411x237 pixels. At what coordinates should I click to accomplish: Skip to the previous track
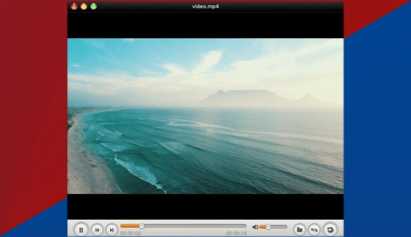(x=97, y=230)
